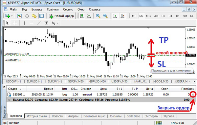The height and width of the screenshot is (125, 197).
Task: Switch to the GBPUSD,M30 chart tab
Action: [x=98, y=82]
